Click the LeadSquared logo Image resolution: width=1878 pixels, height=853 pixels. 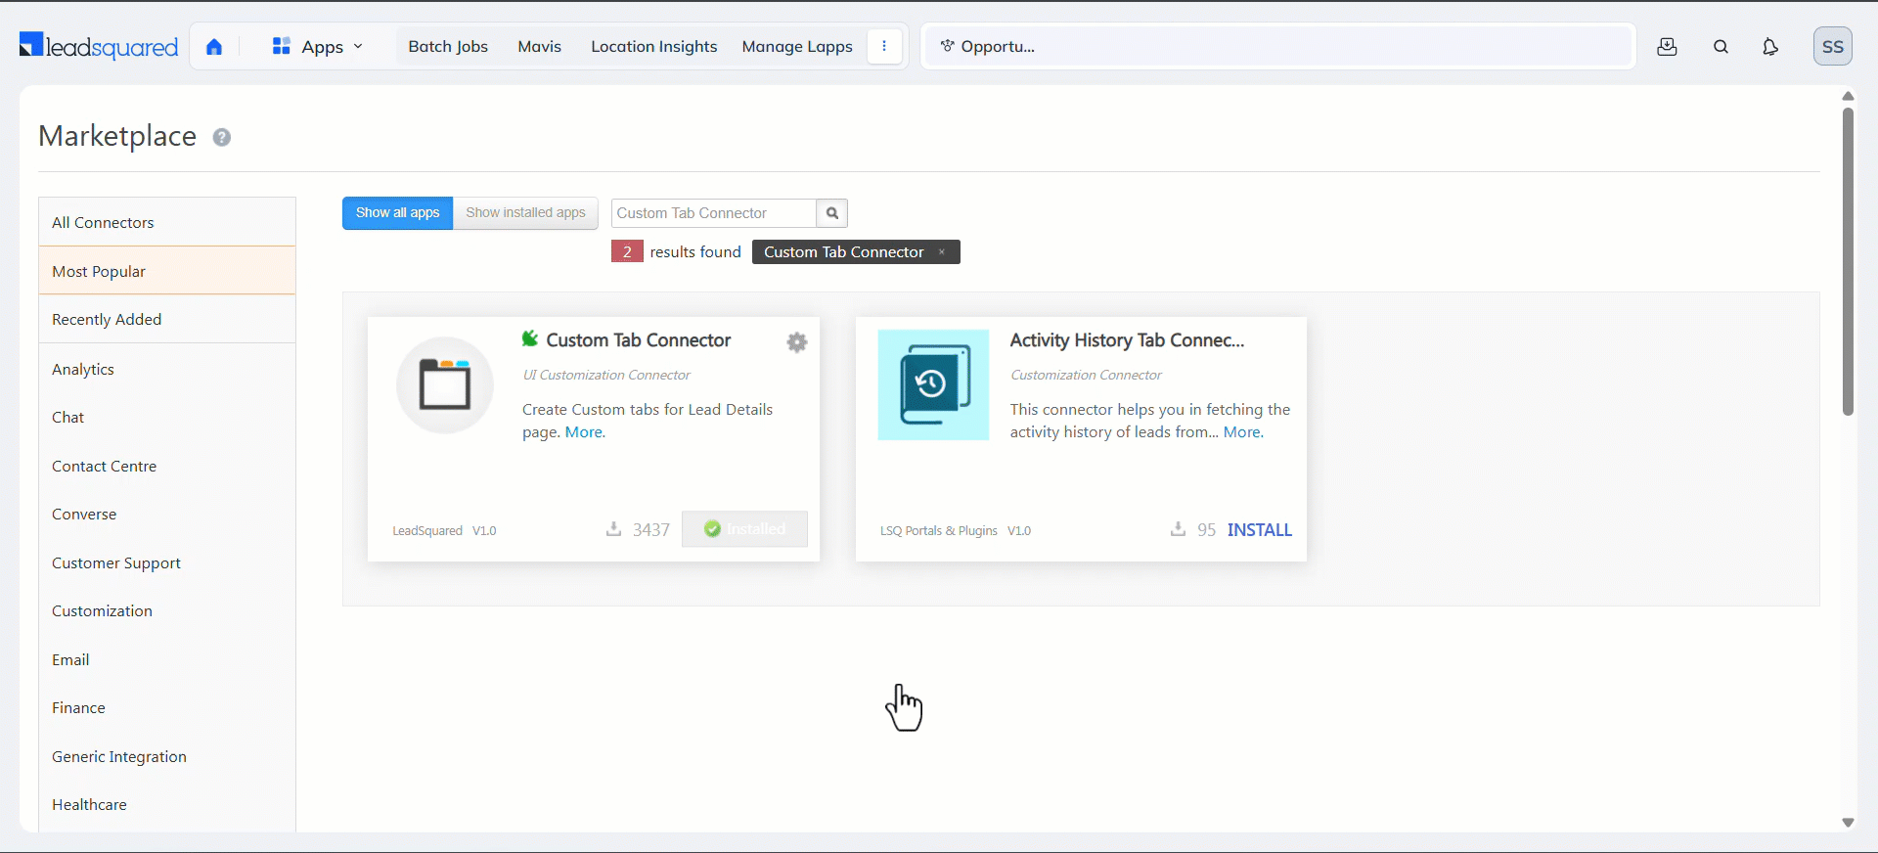[x=99, y=46]
